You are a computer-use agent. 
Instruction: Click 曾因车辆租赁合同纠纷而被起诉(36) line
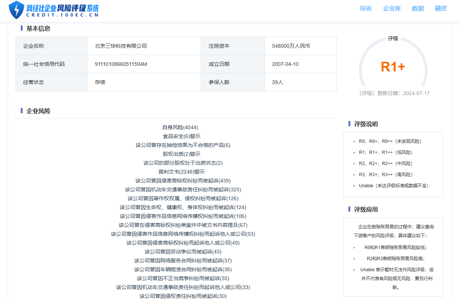coord(183,269)
